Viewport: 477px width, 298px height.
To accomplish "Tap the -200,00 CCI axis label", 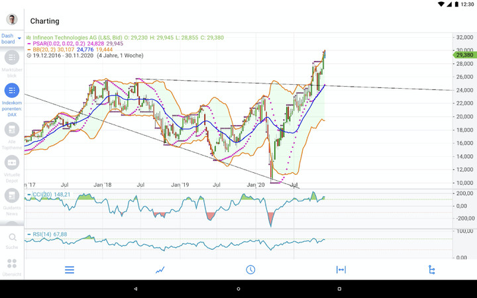I will pos(464,219).
